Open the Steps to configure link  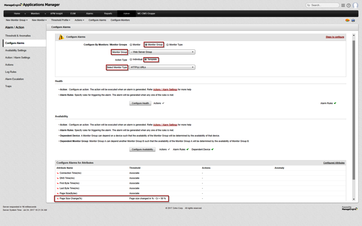tap(335, 37)
